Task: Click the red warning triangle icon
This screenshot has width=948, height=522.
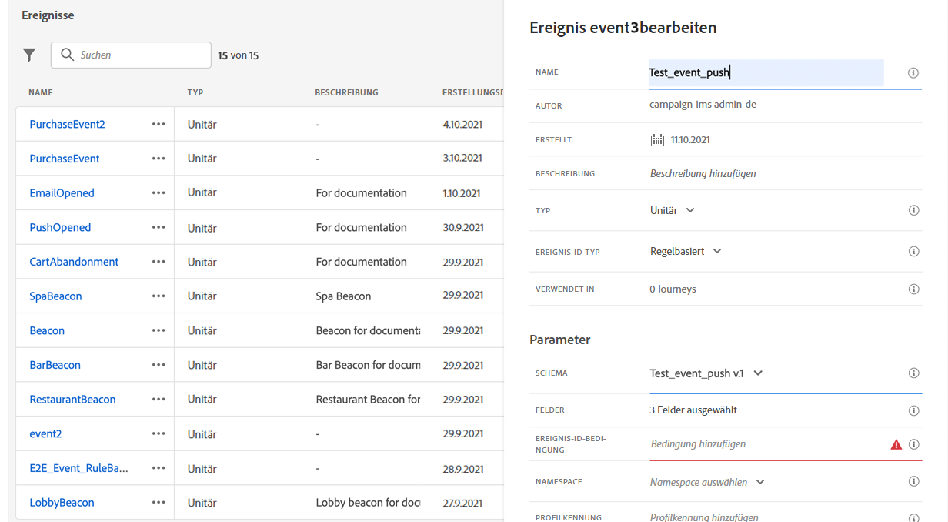Action: 896,444
